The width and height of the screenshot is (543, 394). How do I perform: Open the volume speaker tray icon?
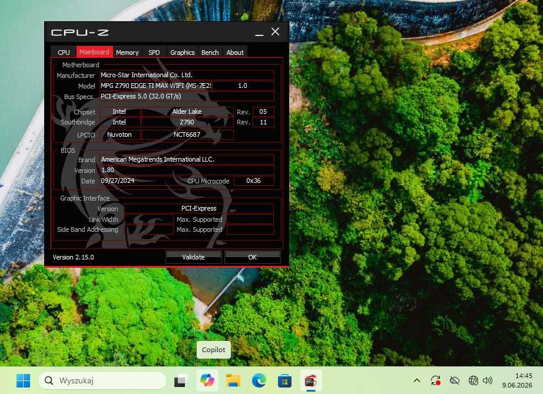click(x=488, y=380)
